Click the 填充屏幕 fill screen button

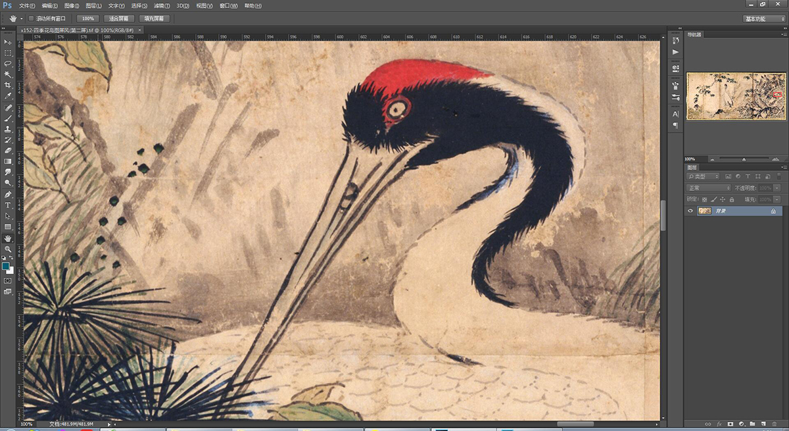click(155, 18)
